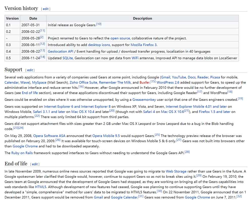Image resolution: width=250 pixels, height=200 pixels.
Task: Open citation [17] after Google Reader
Action: [199, 92]
